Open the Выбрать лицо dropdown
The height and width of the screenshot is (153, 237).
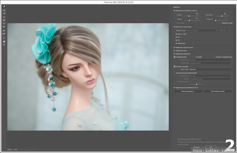coord(202,30)
